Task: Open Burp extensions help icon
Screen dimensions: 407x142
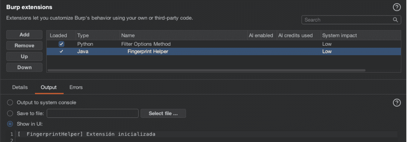Action: point(397,7)
